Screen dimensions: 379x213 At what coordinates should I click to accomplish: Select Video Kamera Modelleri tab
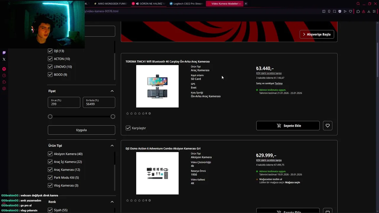(224, 4)
